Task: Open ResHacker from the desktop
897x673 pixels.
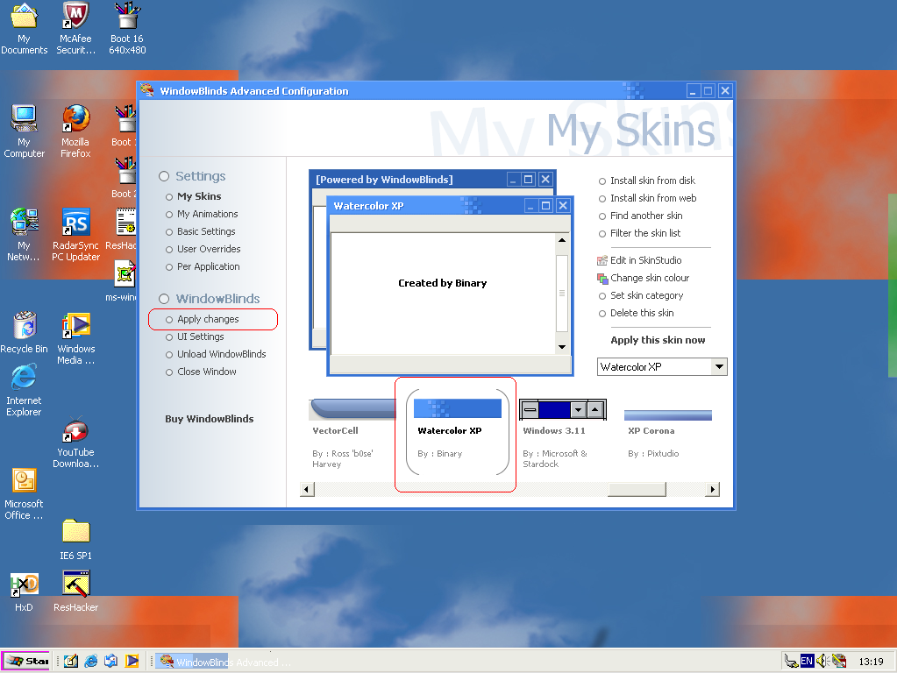Action: click(x=75, y=584)
